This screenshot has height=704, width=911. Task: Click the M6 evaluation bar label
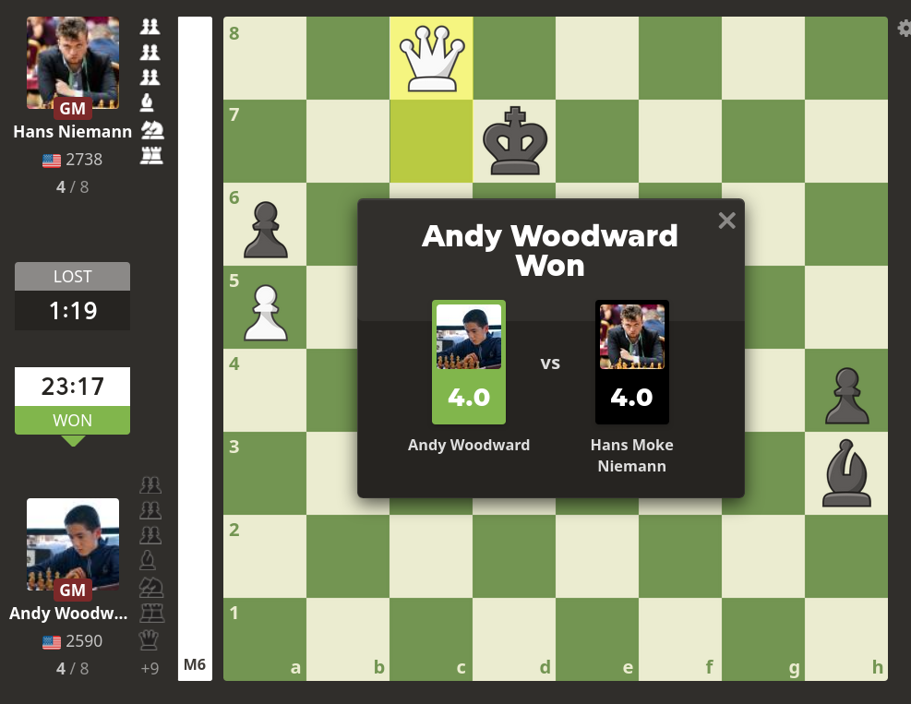195,664
